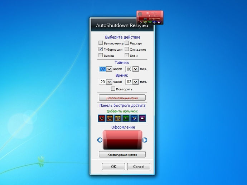This screenshot has width=247, height=185.
Task: Click Загрузить on the gadget
Action: tap(154, 19)
